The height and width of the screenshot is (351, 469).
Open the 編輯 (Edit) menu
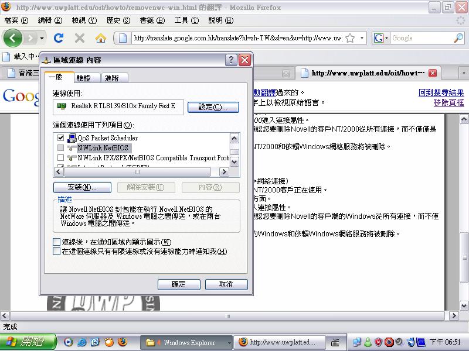click(50, 20)
